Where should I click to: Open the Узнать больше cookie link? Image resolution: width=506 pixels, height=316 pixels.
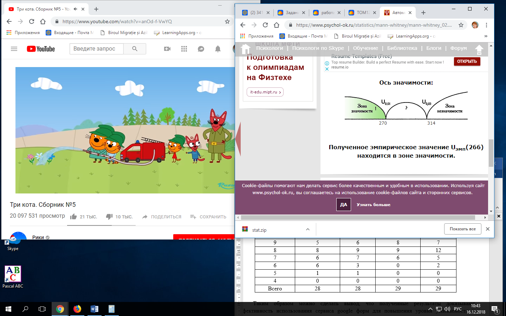[374, 205]
